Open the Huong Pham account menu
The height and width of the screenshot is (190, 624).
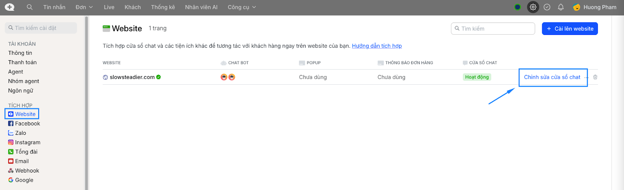(x=595, y=7)
